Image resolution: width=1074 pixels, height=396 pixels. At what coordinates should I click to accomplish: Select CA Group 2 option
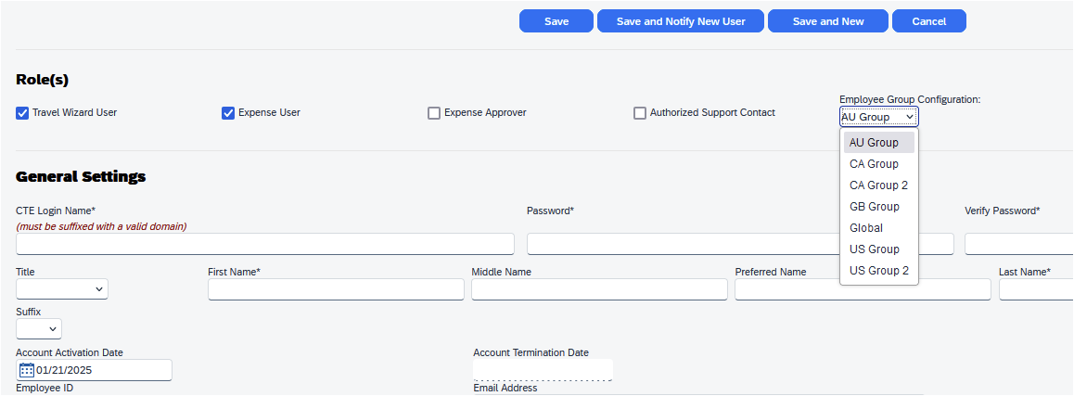(x=878, y=185)
